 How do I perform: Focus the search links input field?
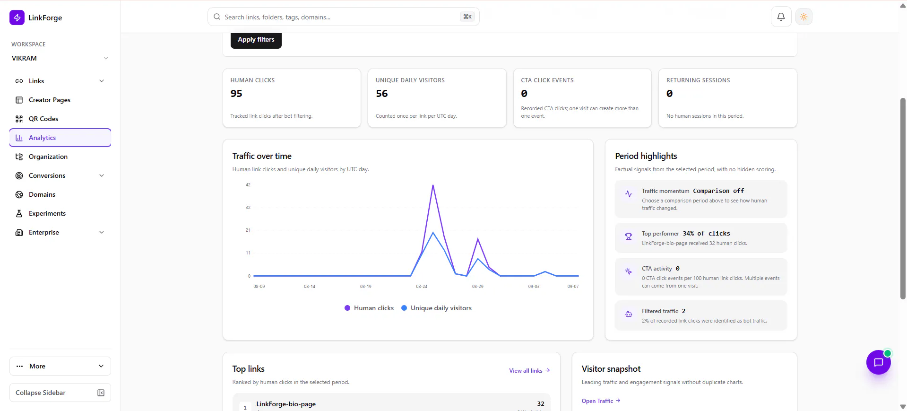pos(344,17)
